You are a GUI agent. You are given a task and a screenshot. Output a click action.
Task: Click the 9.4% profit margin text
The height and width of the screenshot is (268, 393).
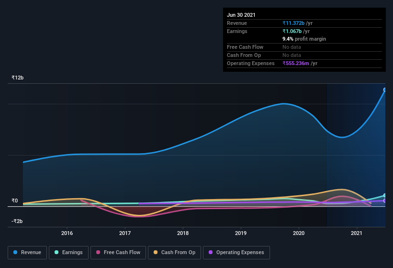pos(304,39)
